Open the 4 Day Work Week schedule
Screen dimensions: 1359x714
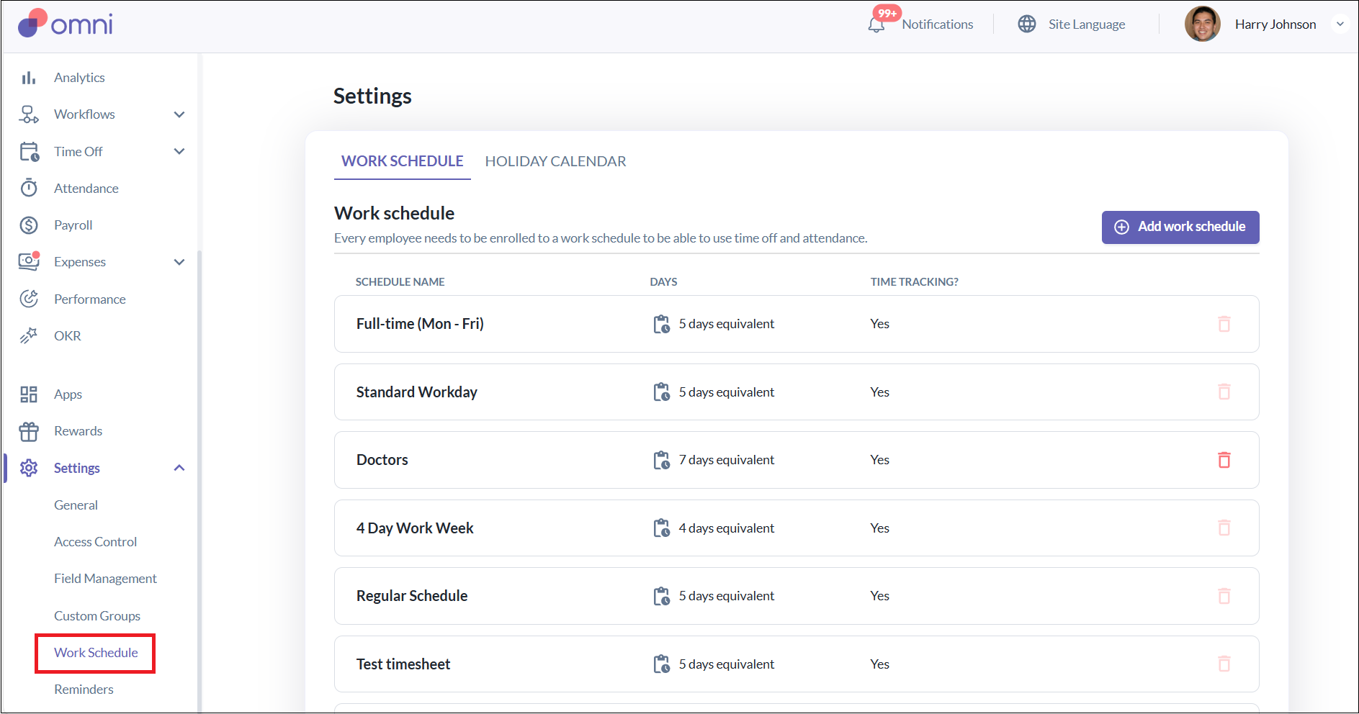click(797, 528)
